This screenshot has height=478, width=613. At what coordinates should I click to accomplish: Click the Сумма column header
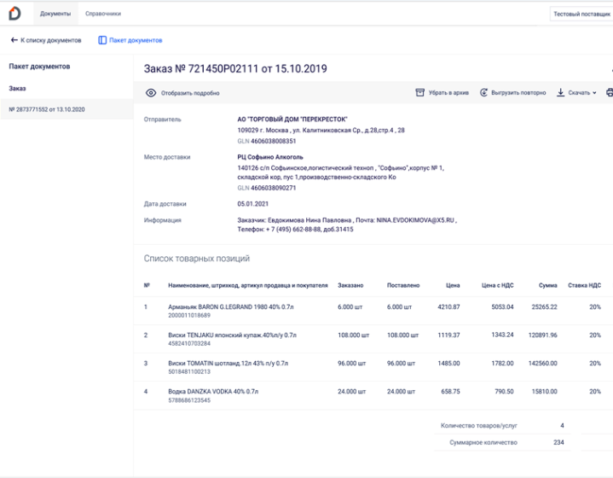point(547,285)
